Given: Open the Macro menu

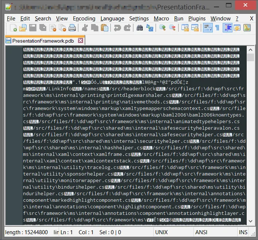Looking at the screenshot, I should [x=161, y=19].
